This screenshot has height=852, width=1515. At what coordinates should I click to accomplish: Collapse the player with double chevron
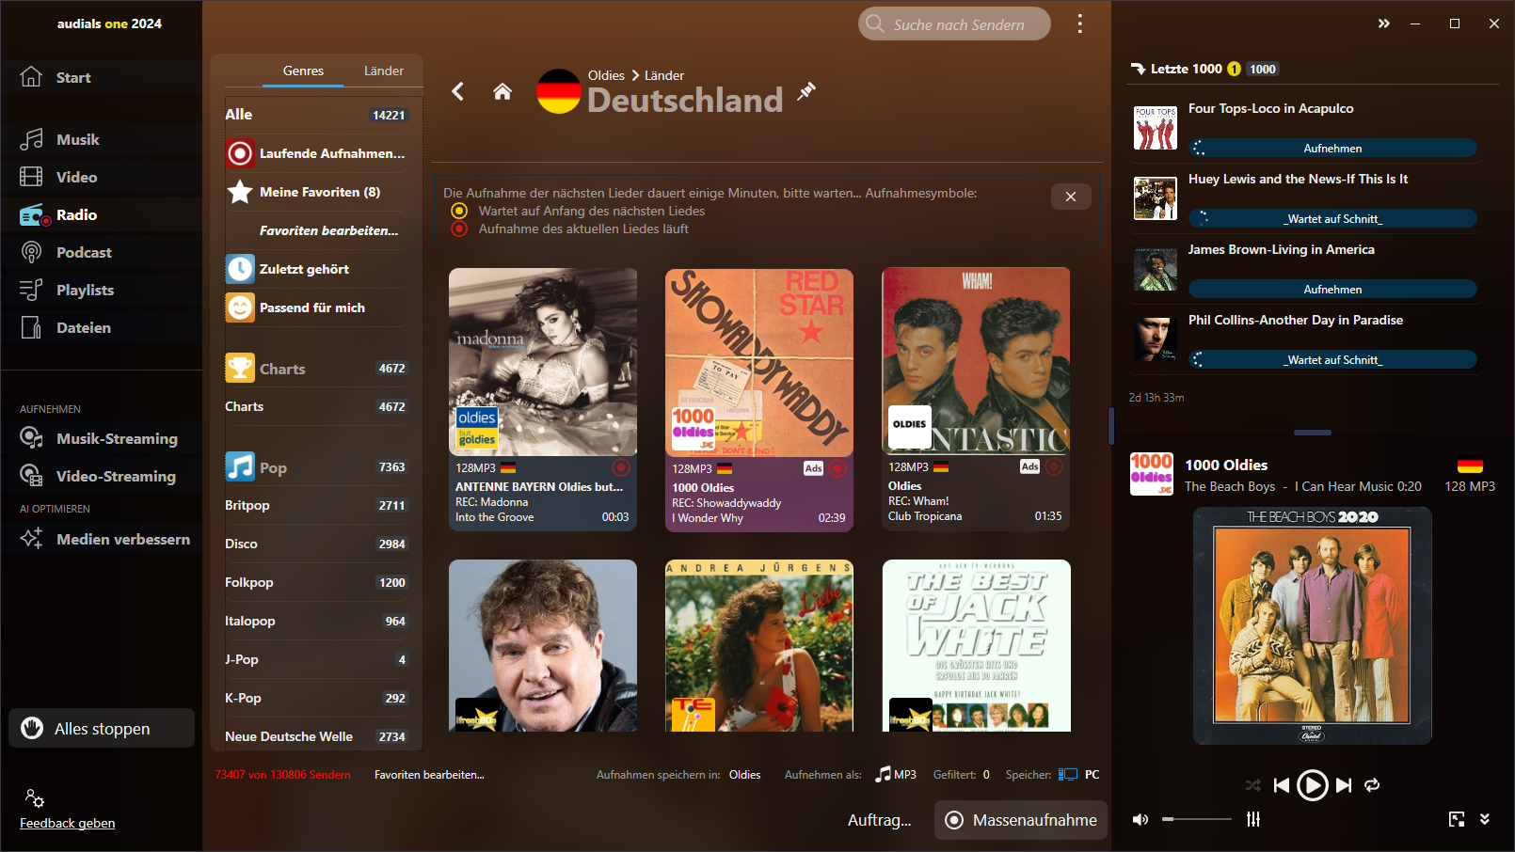[1485, 819]
